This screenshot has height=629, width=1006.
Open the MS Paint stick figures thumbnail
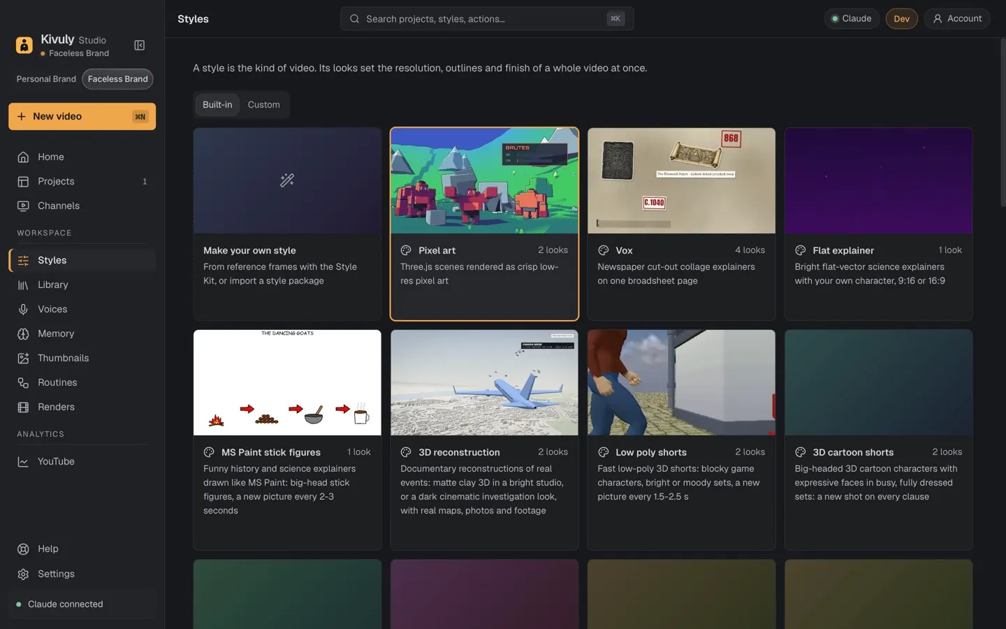tap(287, 382)
